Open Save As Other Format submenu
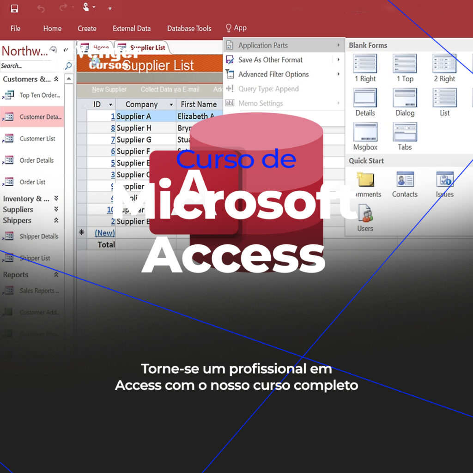The height and width of the screenshot is (473, 473). pos(284,60)
